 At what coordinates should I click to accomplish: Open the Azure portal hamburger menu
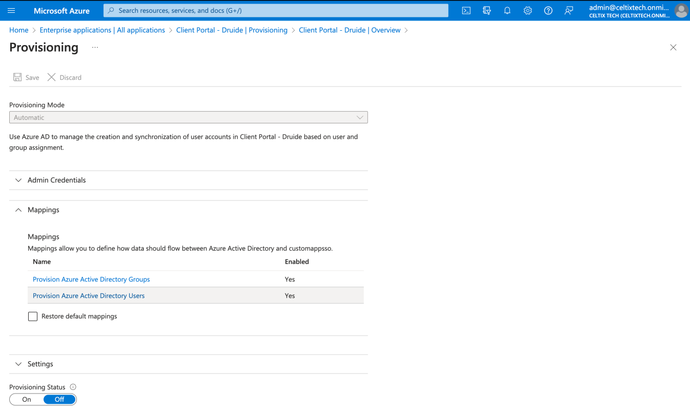pyautogui.click(x=11, y=10)
